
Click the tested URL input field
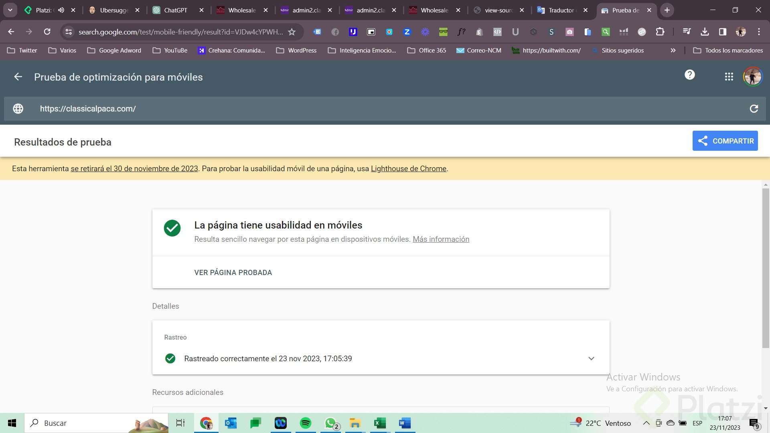click(x=361, y=109)
